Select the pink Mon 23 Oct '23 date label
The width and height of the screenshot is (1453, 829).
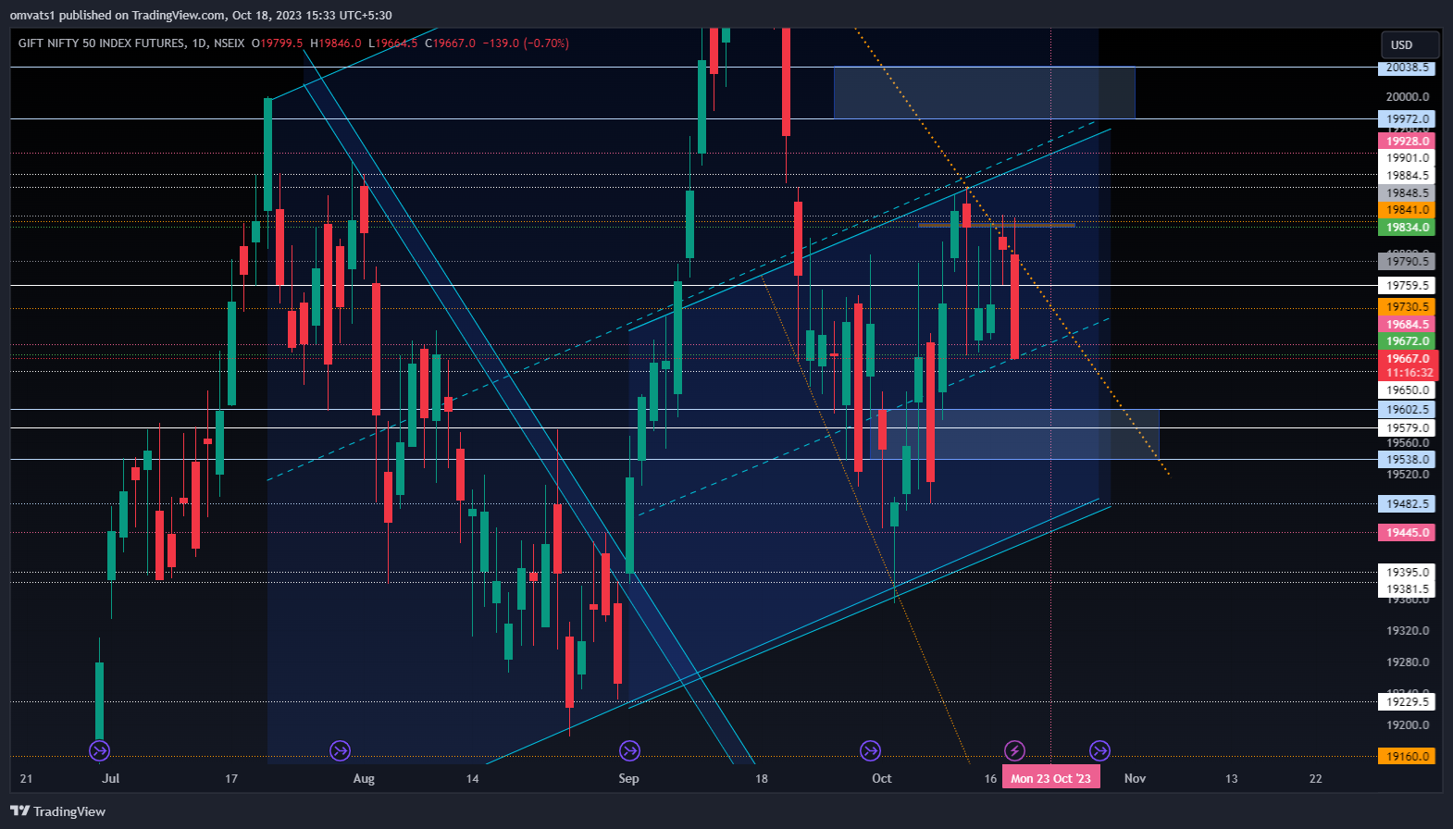tap(1050, 778)
